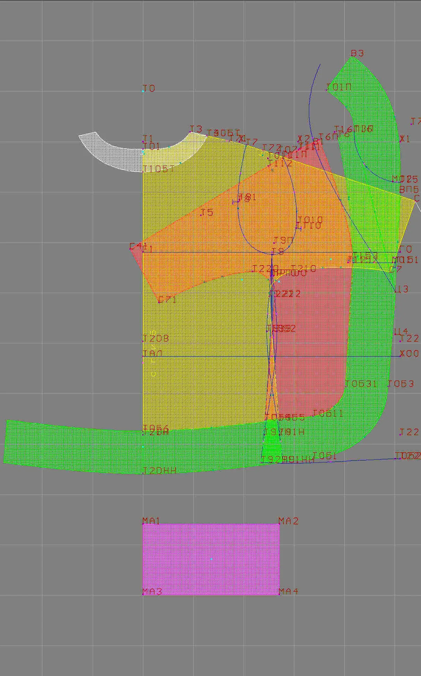Click the ВПБ label at the right edge
Viewport: 421px width, 676px height.
tap(410, 190)
